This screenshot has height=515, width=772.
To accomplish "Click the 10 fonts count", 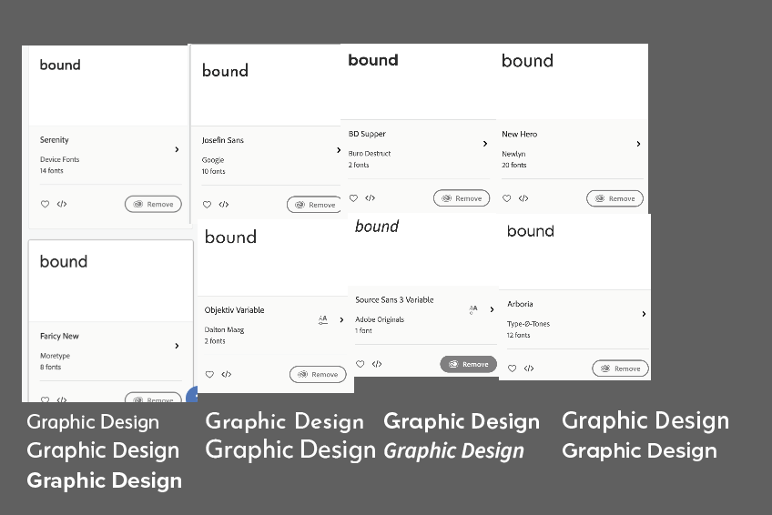I will coord(213,171).
